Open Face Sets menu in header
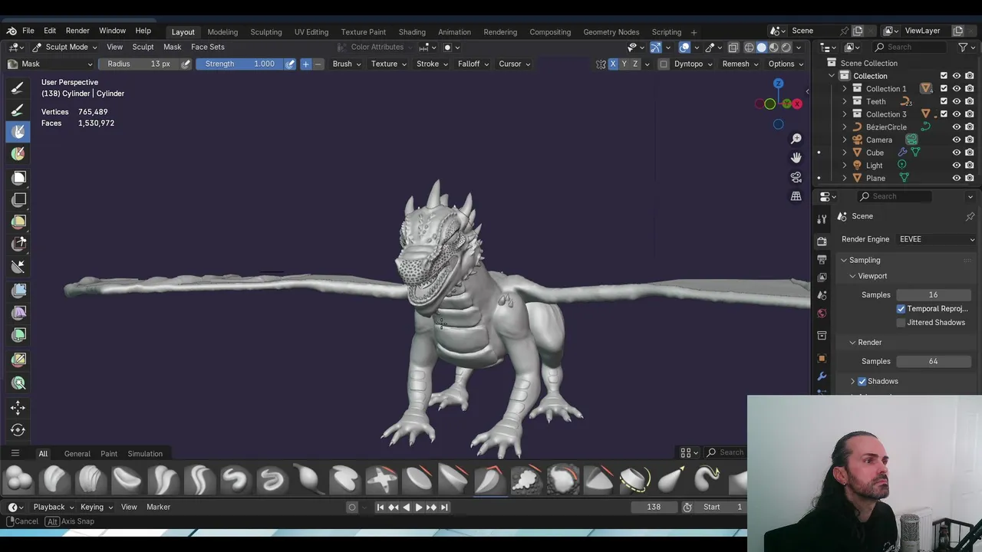 [207, 47]
